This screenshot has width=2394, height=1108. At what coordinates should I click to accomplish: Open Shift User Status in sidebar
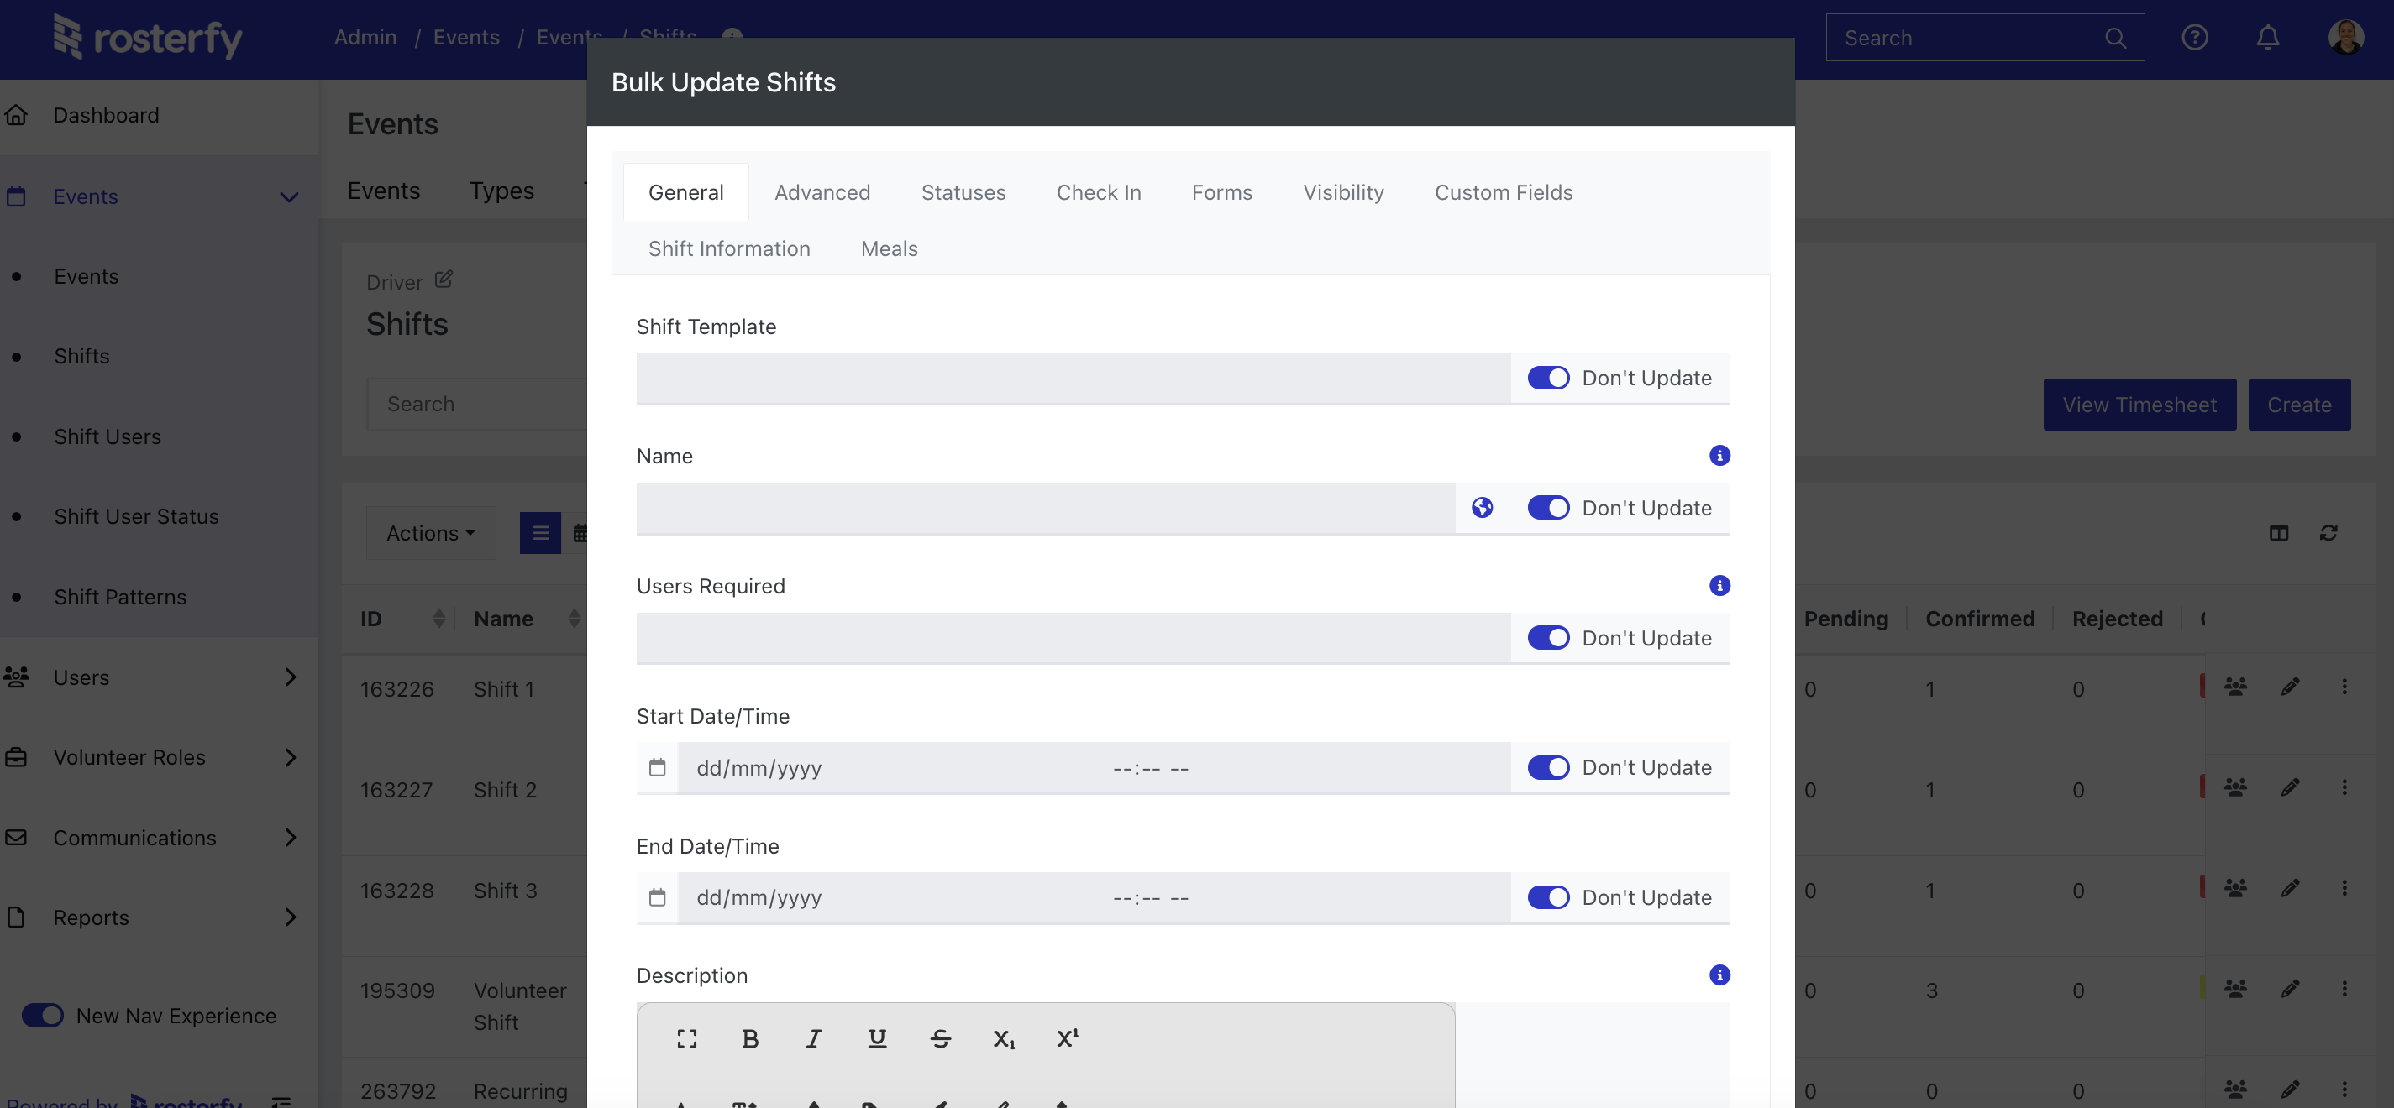[136, 516]
